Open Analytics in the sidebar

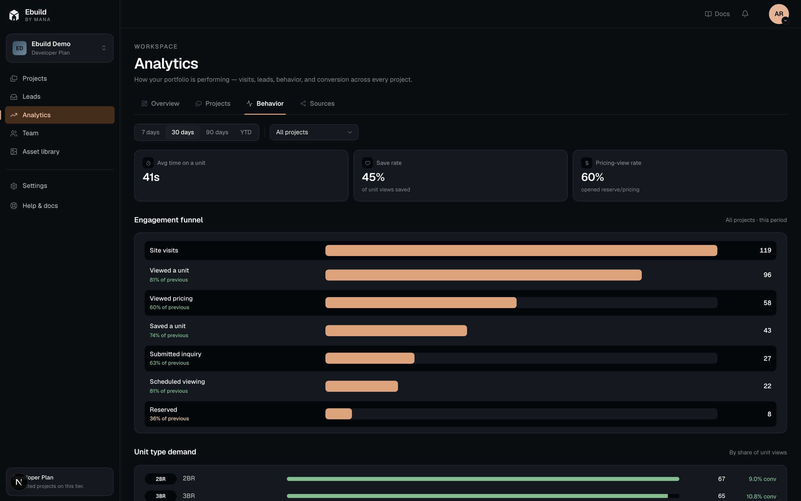point(60,115)
